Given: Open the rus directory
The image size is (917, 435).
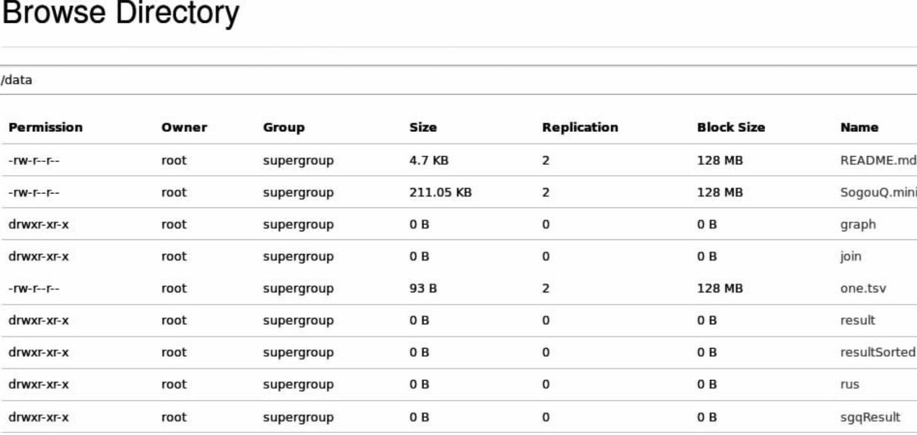Looking at the screenshot, I should tap(849, 384).
